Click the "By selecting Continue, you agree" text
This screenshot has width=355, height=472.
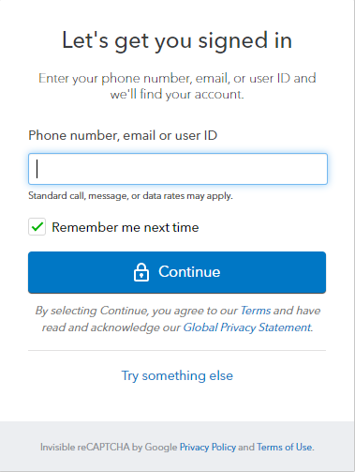click(136, 311)
